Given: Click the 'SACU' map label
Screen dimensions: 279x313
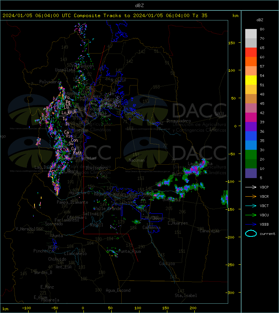Looking at the screenshot, I should click(x=219, y=114).
